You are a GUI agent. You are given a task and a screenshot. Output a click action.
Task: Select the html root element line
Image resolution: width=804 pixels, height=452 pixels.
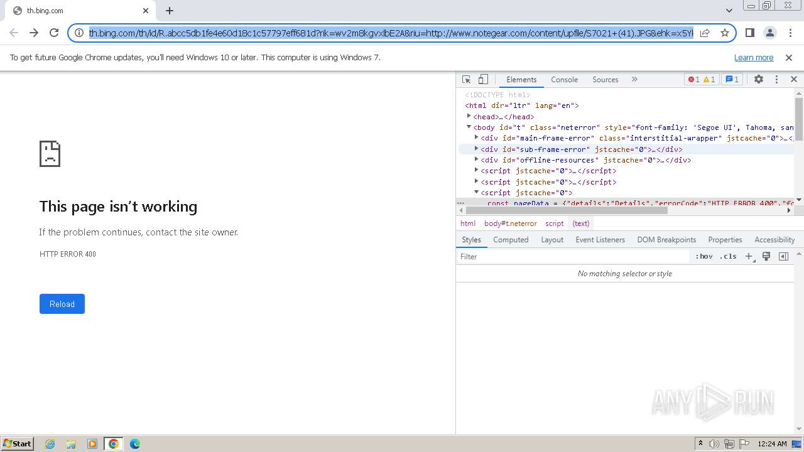[x=521, y=105]
